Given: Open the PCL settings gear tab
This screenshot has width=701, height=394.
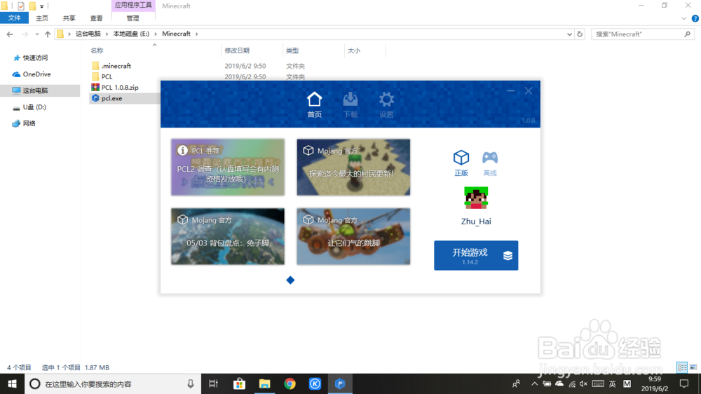Looking at the screenshot, I should (386, 104).
